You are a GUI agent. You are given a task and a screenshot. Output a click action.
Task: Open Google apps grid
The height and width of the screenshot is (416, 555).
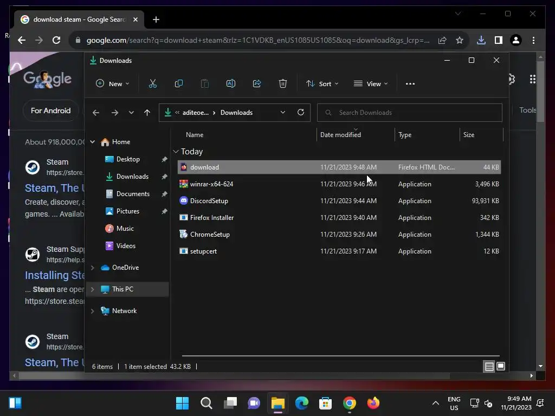(532, 79)
